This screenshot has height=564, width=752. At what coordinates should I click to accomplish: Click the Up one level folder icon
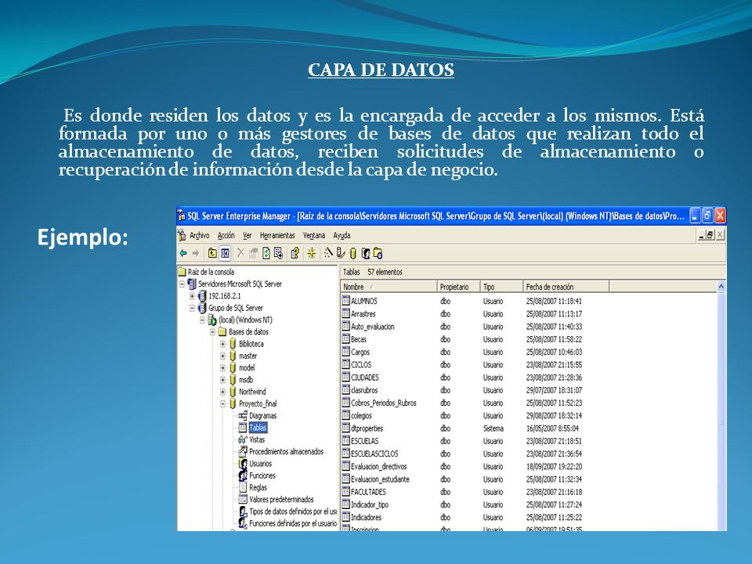(212, 253)
